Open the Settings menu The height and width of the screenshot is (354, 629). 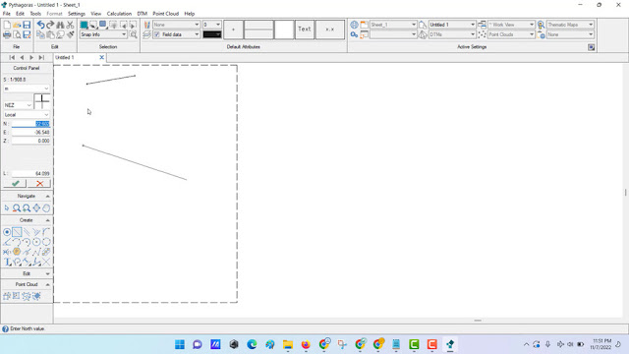click(x=77, y=14)
